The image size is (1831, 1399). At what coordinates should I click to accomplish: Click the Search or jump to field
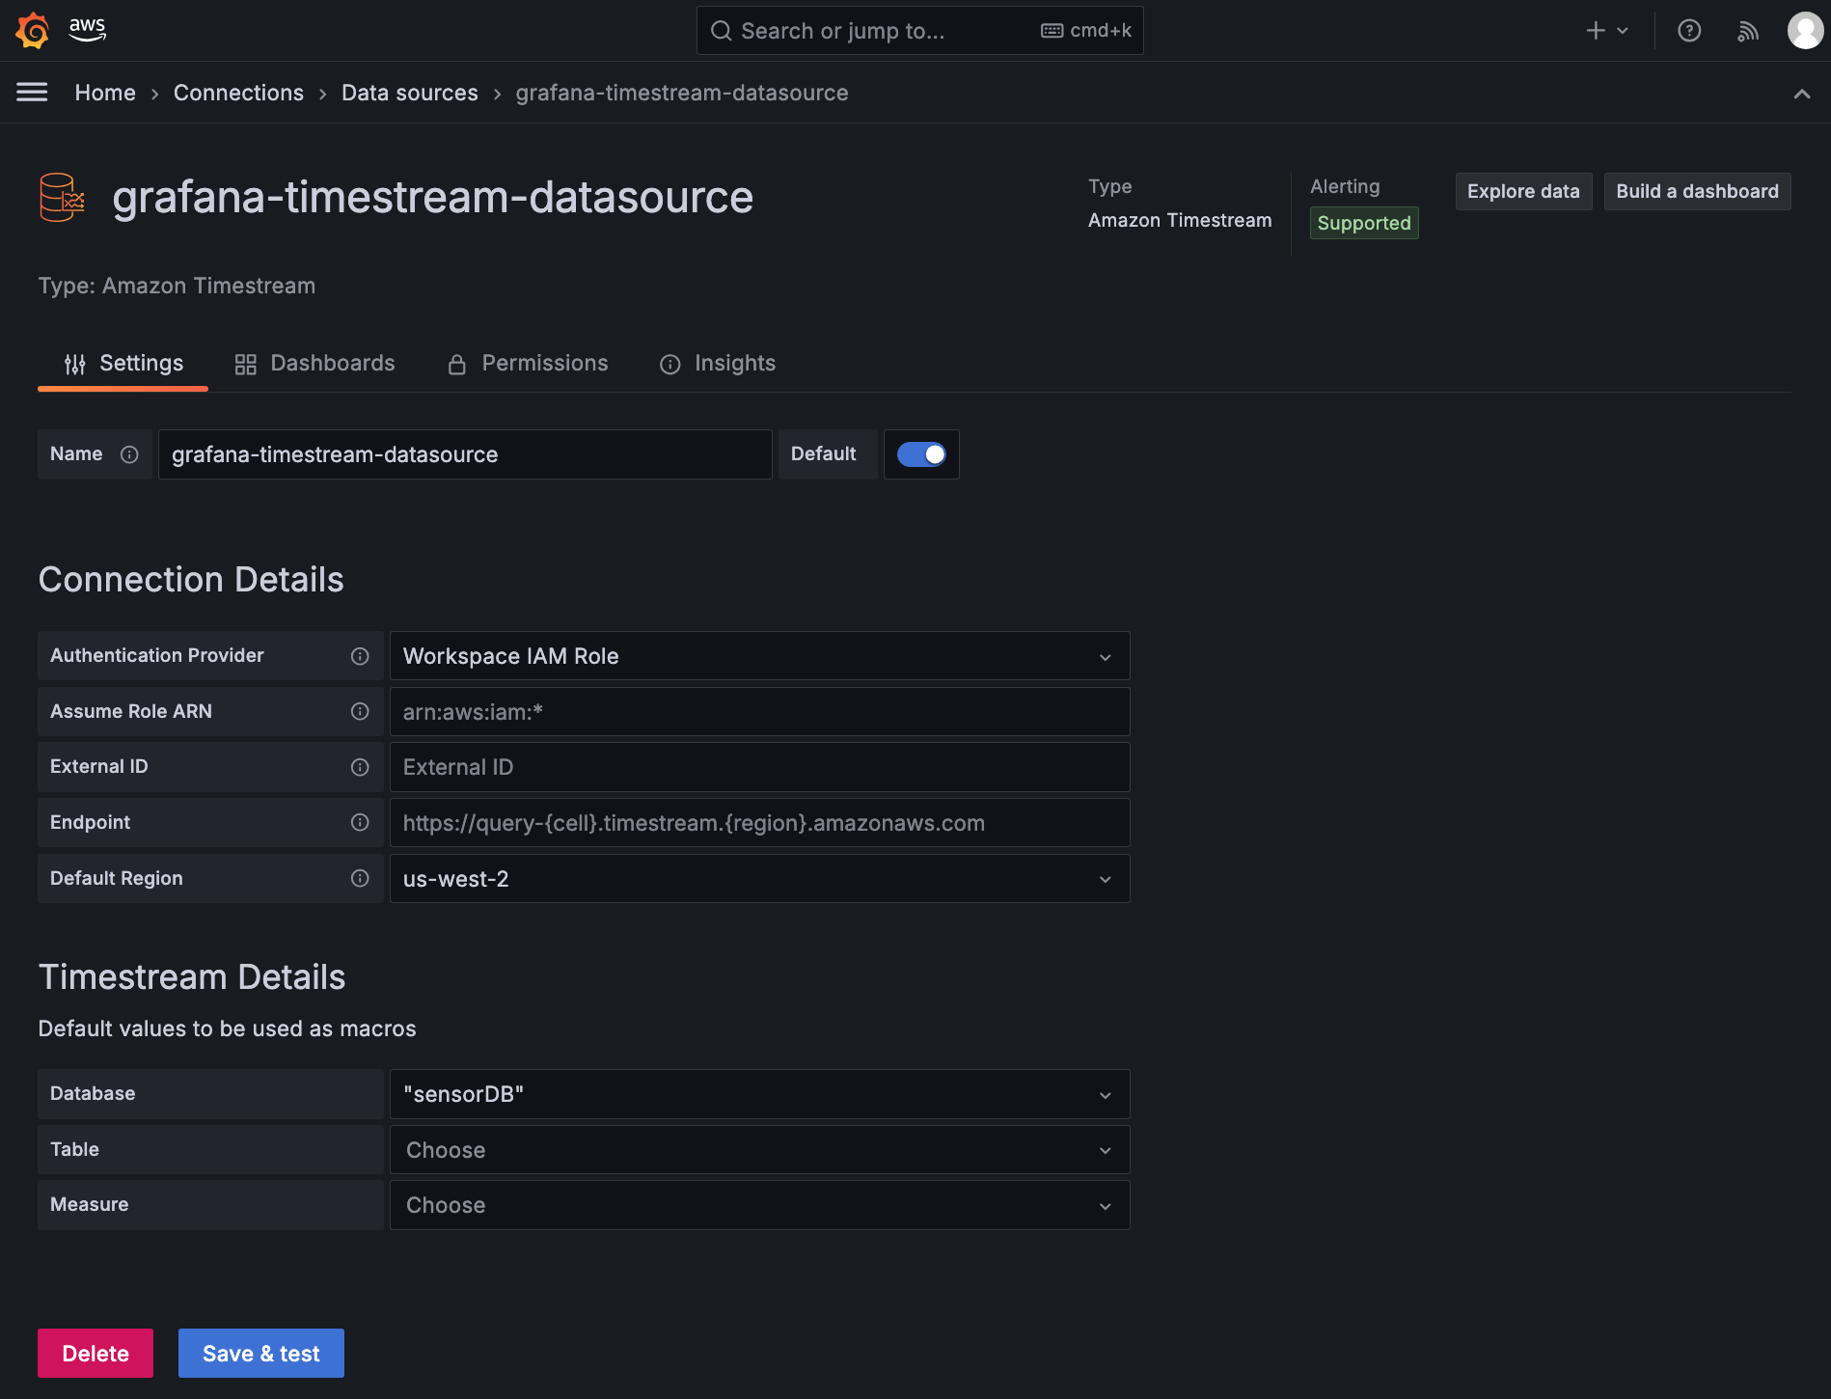pos(919,31)
